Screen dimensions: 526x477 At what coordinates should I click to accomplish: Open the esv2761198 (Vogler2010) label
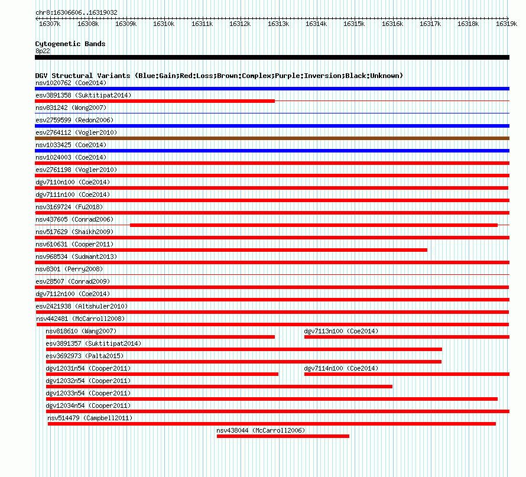click(x=76, y=170)
